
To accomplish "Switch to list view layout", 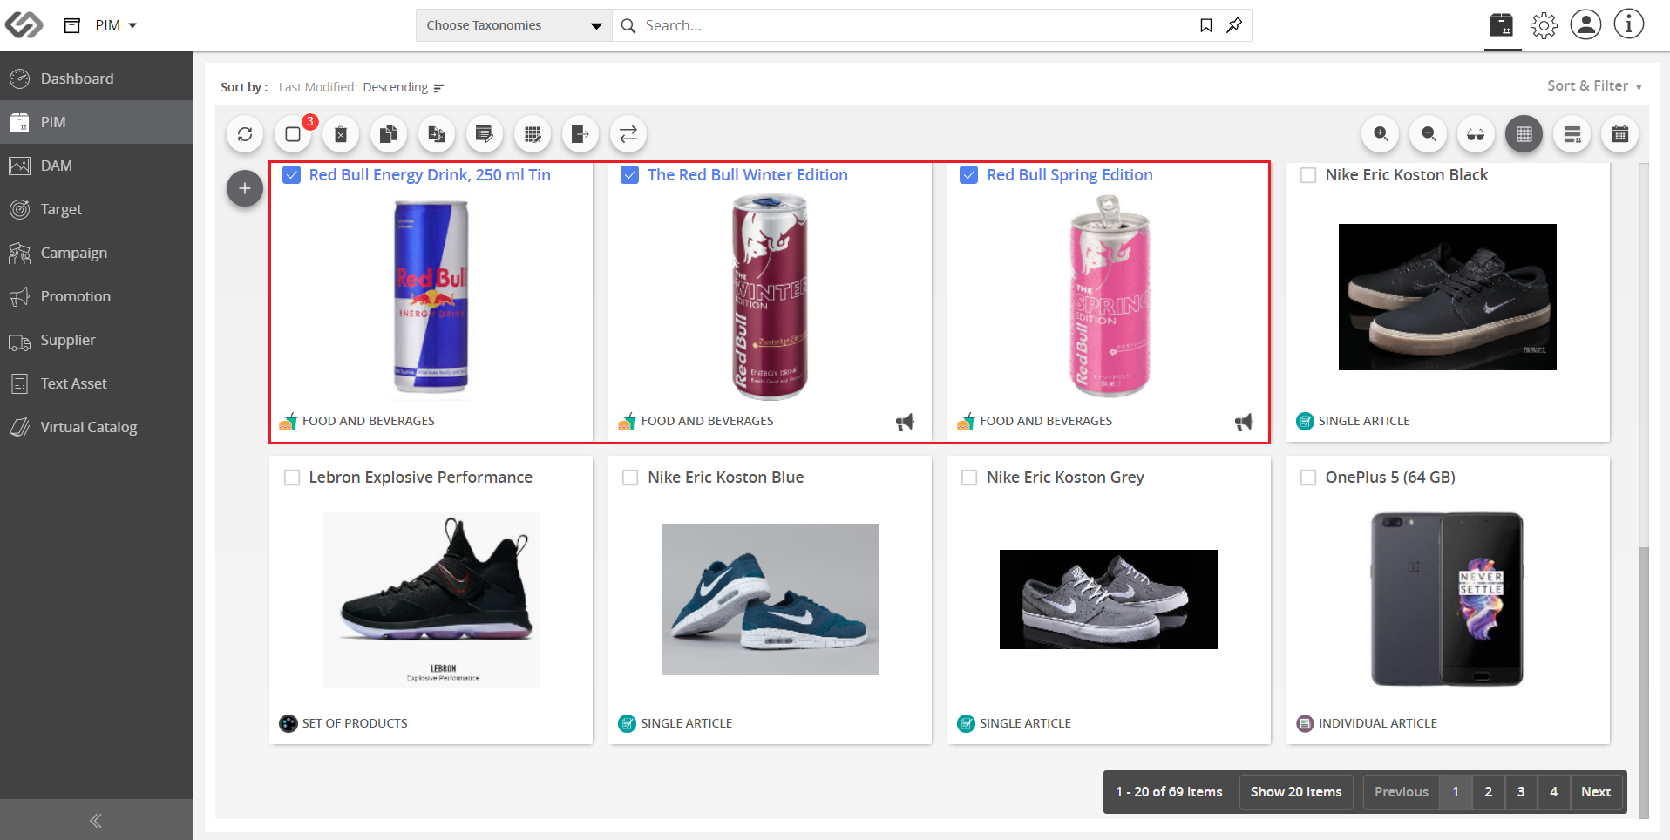I will [x=1572, y=134].
